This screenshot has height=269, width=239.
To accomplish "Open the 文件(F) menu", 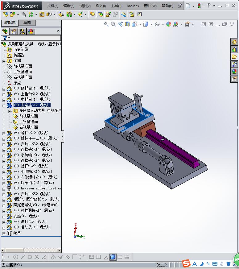I will (53, 6).
